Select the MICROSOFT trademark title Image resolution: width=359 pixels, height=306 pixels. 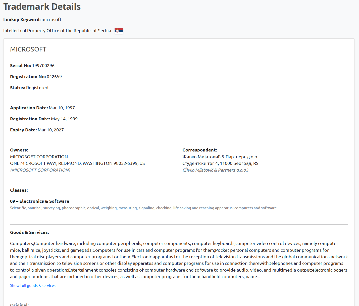coord(28,49)
